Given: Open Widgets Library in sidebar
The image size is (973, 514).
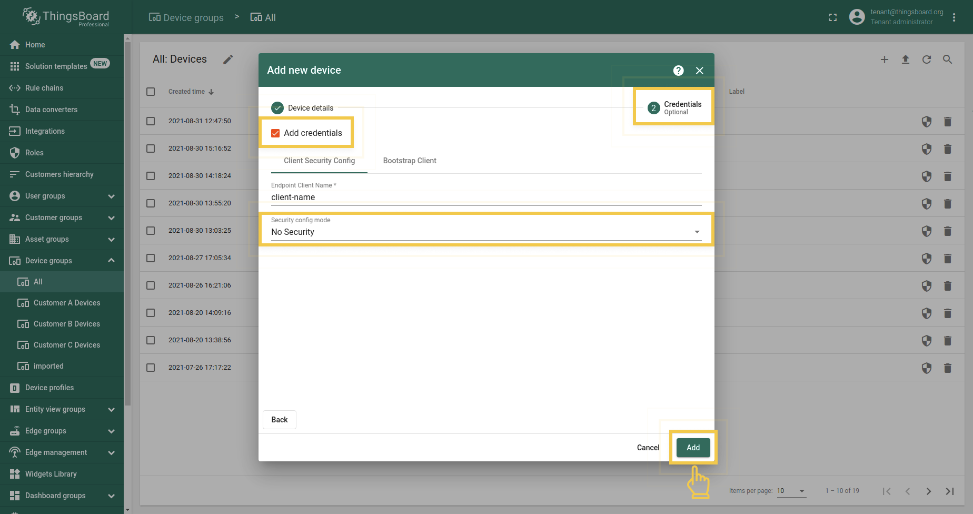Looking at the screenshot, I should (x=62, y=474).
